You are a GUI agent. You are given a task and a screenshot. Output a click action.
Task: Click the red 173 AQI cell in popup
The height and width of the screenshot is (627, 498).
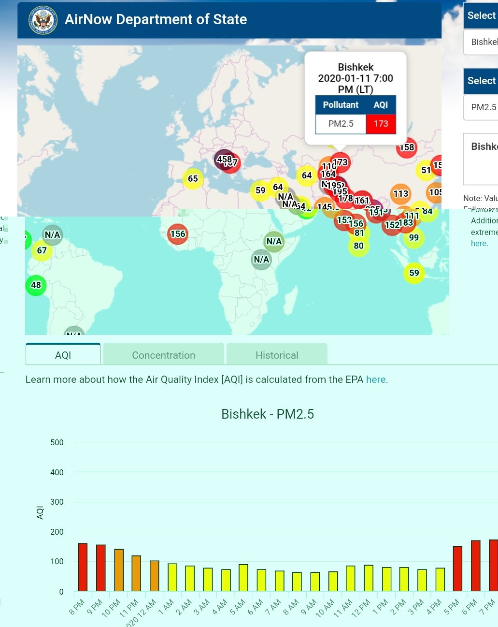[381, 124]
